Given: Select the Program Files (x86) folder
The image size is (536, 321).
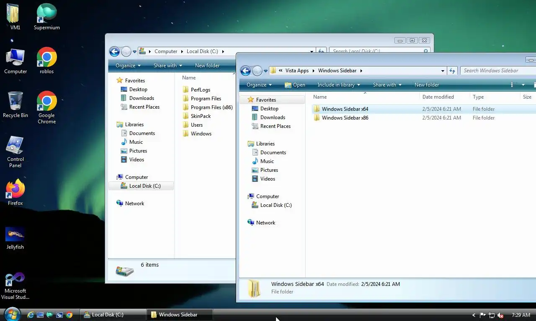Looking at the screenshot, I should point(208,107).
